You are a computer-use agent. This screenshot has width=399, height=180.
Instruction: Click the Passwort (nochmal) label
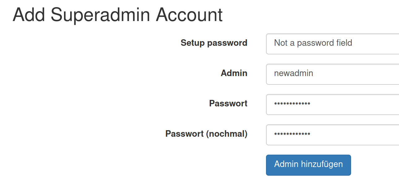tap(207, 134)
